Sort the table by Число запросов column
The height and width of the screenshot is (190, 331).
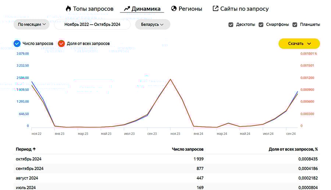click(x=188, y=149)
